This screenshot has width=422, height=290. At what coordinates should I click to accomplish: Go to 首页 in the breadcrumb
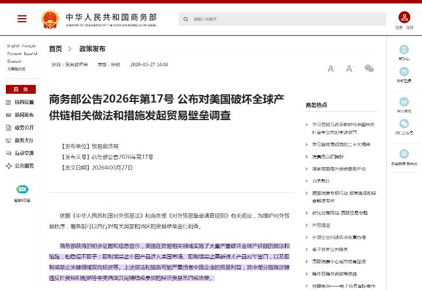(55, 49)
